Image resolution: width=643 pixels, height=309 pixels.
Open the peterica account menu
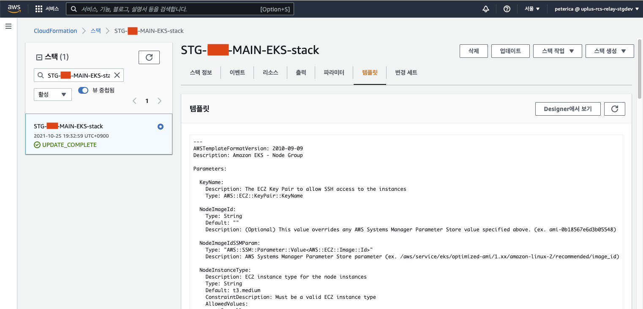[597, 9]
